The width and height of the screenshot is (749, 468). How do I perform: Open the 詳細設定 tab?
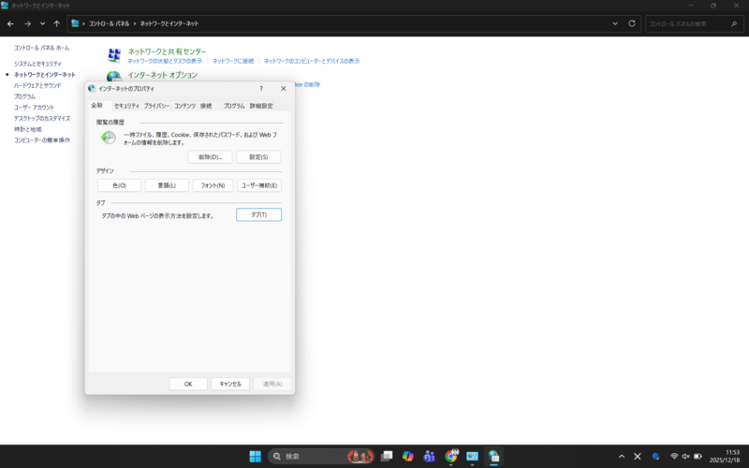(x=261, y=106)
